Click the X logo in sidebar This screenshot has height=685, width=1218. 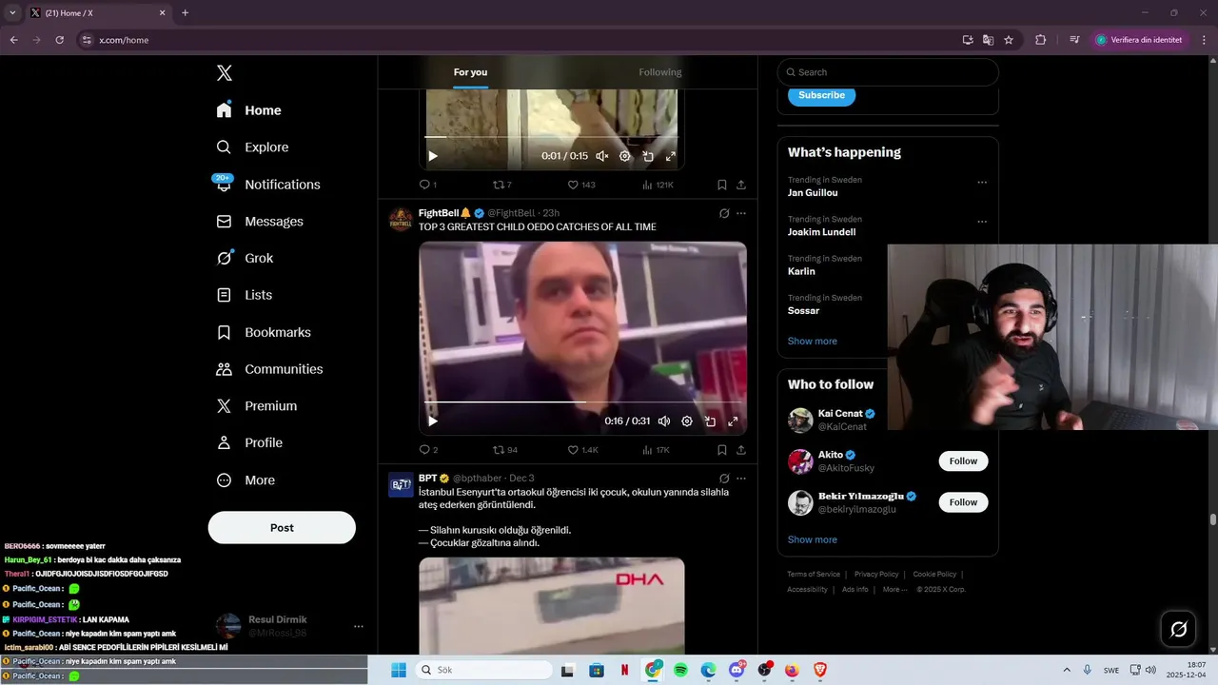[224, 73]
